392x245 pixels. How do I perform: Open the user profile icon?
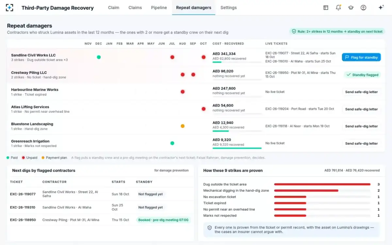(363, 8)
